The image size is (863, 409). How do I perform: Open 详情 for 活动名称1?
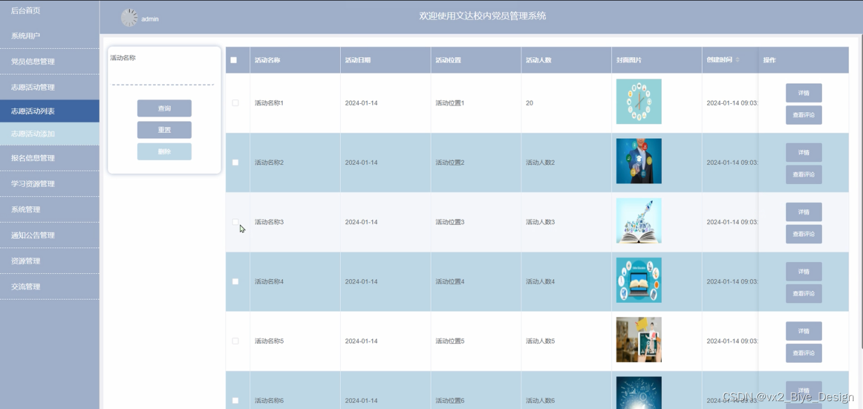click(x=804, y=93)
